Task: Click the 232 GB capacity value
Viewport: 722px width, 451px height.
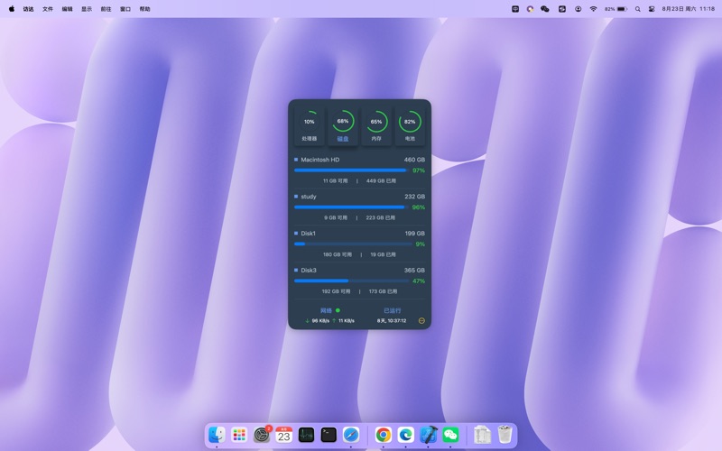Action: click(415, 197)
